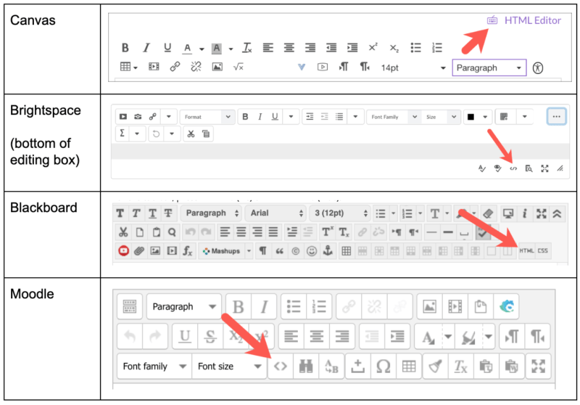
Task: Apply superscript in Canvas toolbar
Action: 373,47
